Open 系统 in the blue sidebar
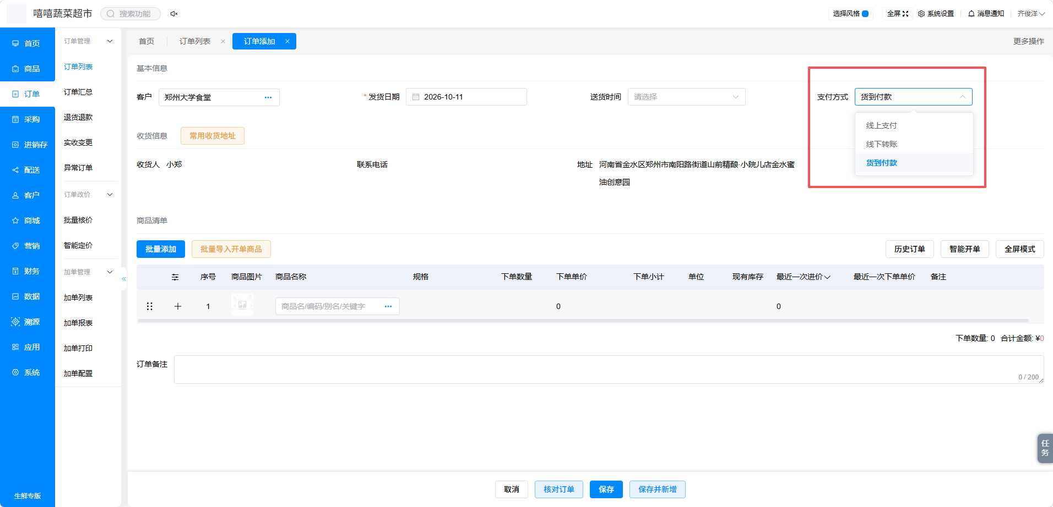 [28, 372]
